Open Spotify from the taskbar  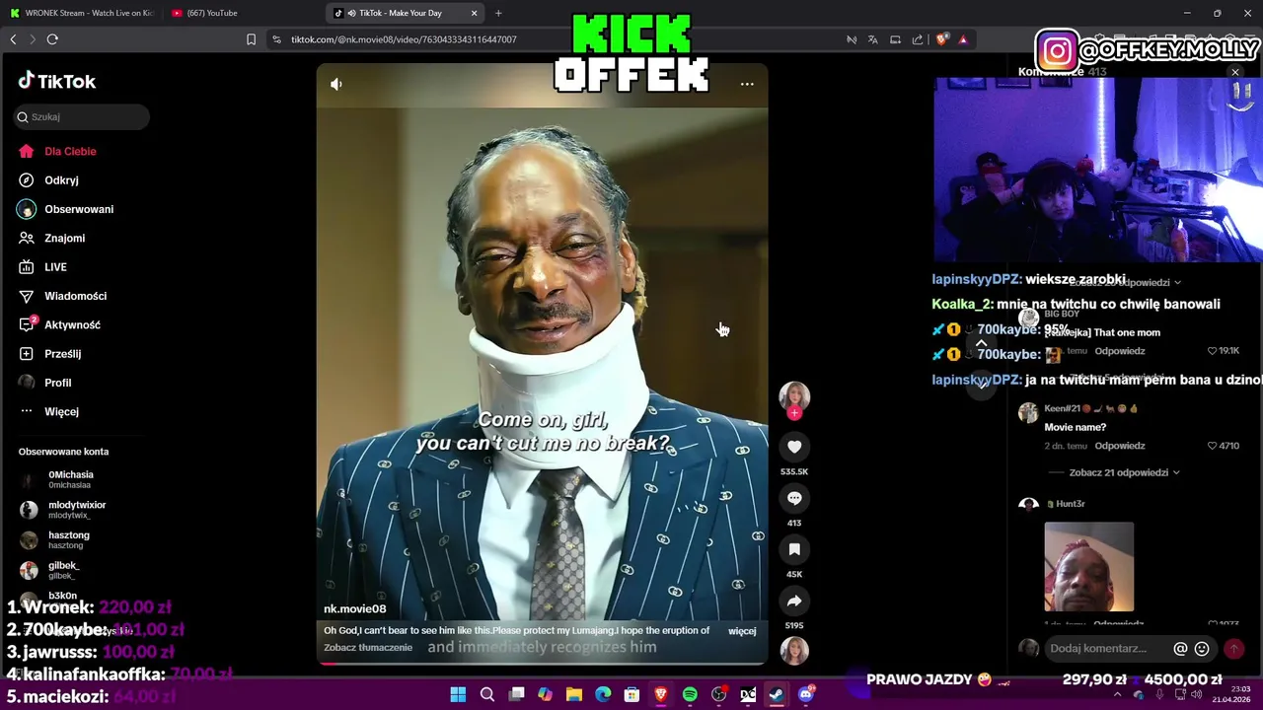690,695
